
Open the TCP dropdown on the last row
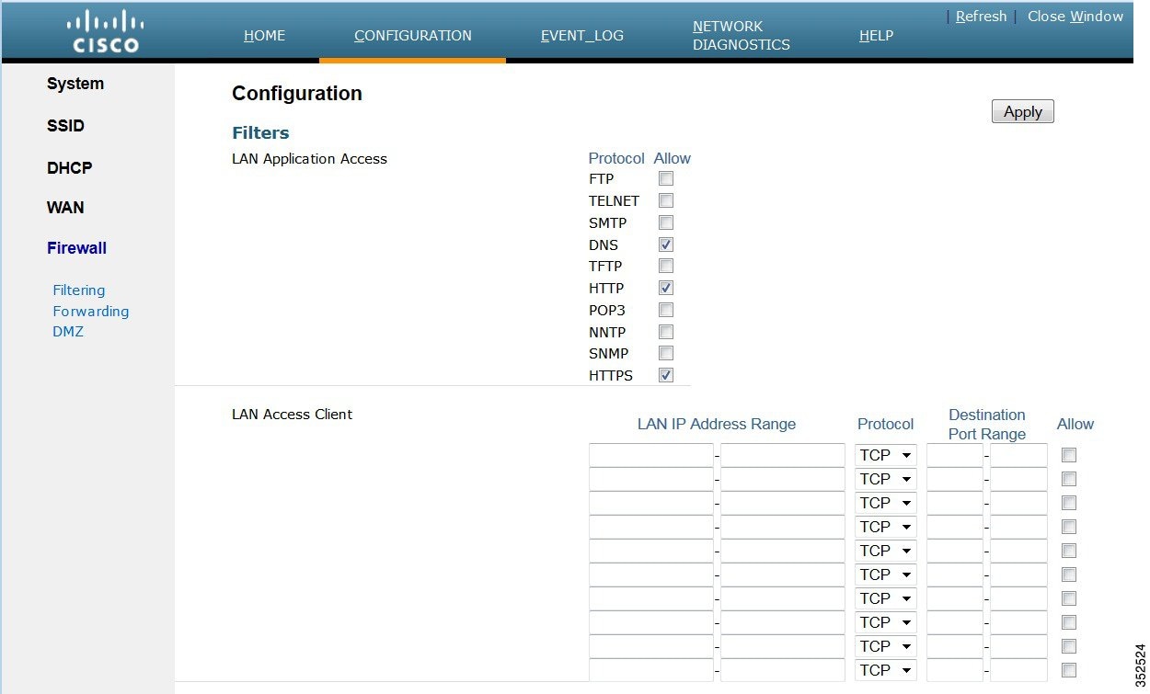point(884,670)
